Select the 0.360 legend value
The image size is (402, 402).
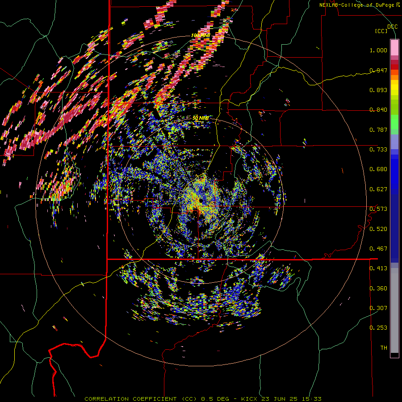pyautogui.click(x=378, y=289)
